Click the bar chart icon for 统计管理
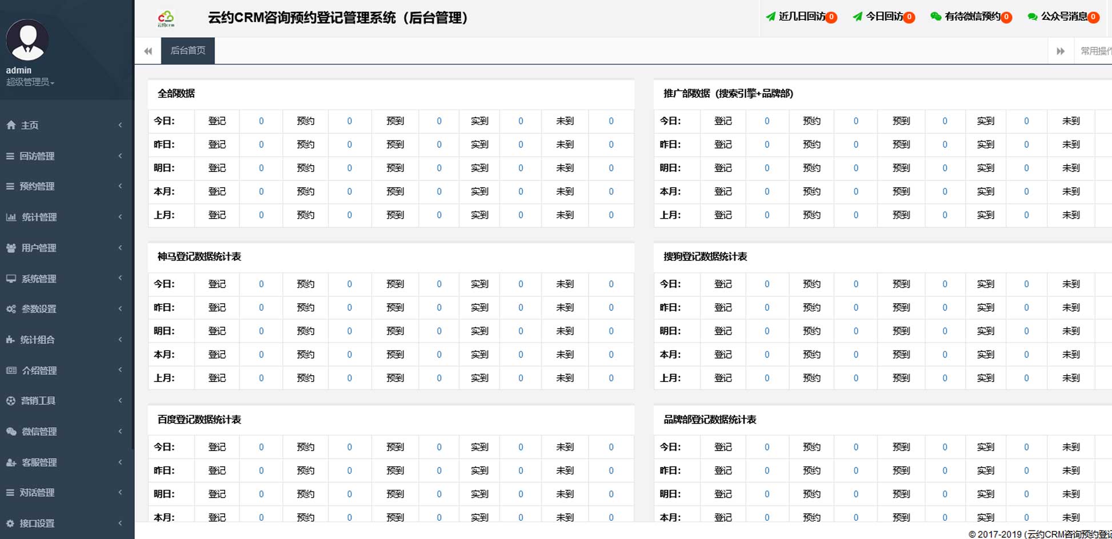Screen dimensions: 1112x539 click(11, 217)
